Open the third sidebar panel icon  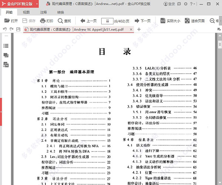[6, 64]
